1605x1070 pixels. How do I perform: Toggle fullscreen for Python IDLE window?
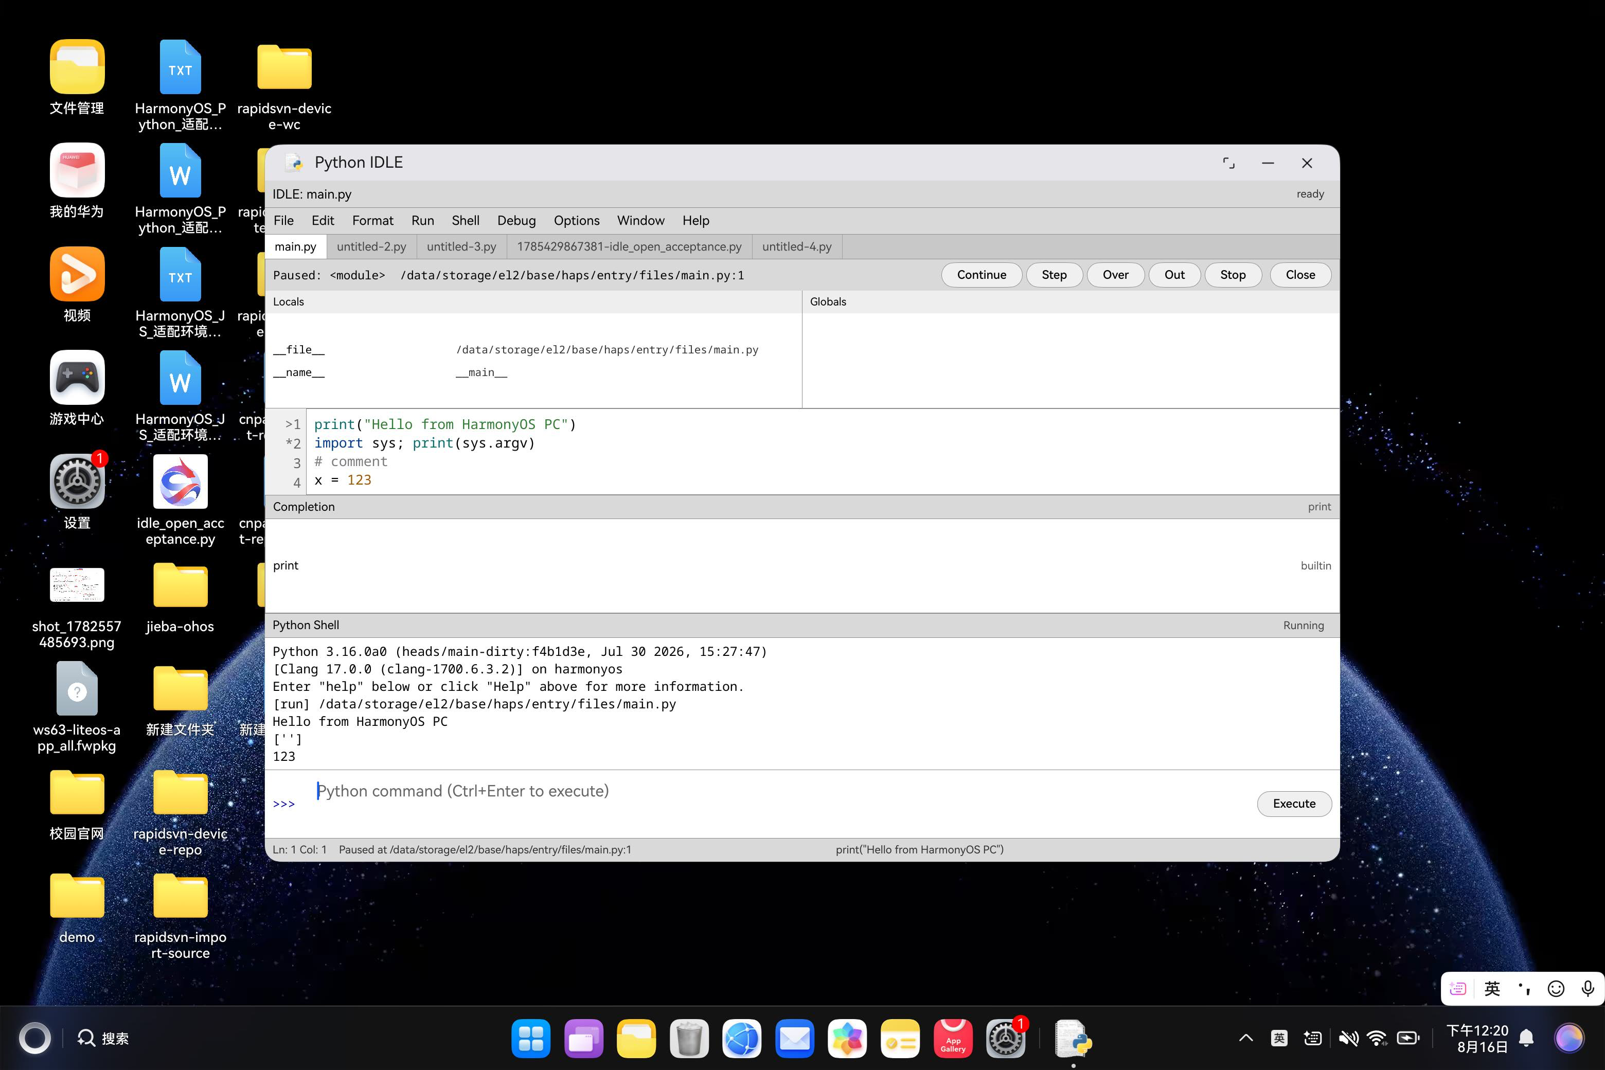pyautogui.click(x=1228, y=163)
